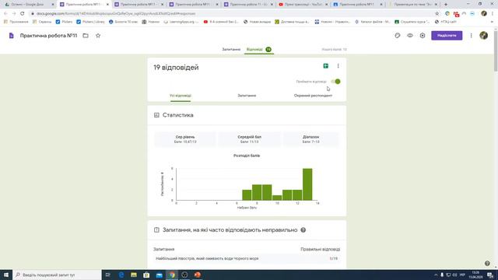Switch to the first Google Drive tab
498x280 pixels.
pos(29,5)
